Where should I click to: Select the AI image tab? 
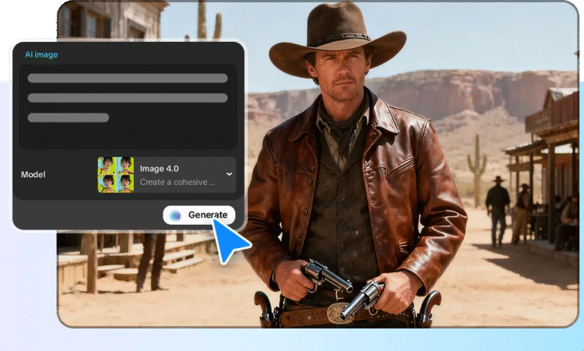point(41,55)
